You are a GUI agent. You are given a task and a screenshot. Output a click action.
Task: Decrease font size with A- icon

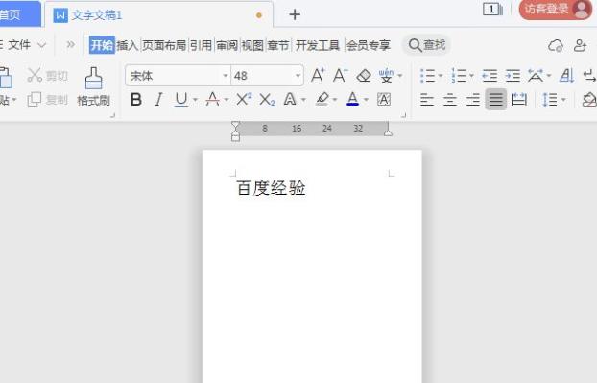tap(340, 76)
